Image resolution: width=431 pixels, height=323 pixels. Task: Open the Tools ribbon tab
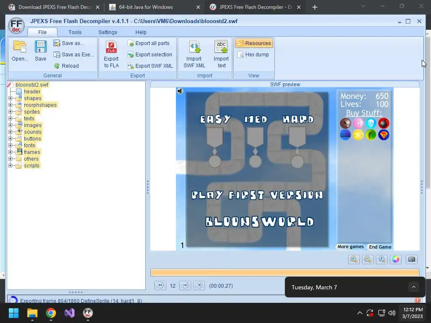pos(75,32)
